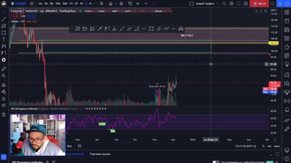Image resolution: width=291 pixels, height=163 pixels.
Task: Toggle the layout square checkbox
Action: (191, 4)
